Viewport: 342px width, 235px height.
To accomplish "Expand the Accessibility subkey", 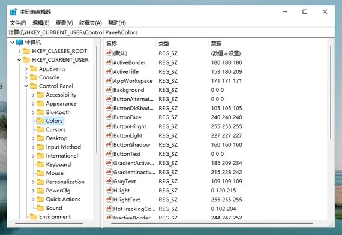I will pyautogui.click(x=33, y=95).
